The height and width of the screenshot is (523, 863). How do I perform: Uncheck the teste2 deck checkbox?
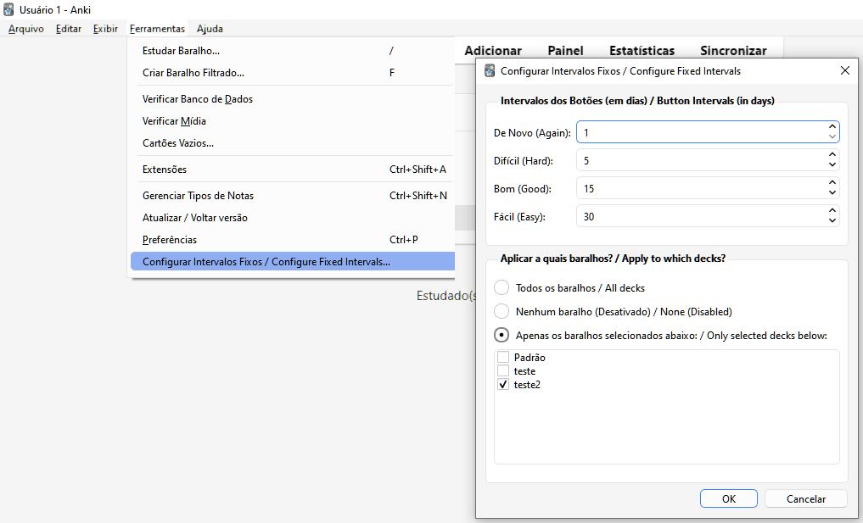pos(503,385)
